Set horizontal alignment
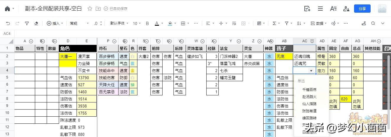391x137 pixels. click(x=208, y=23)
